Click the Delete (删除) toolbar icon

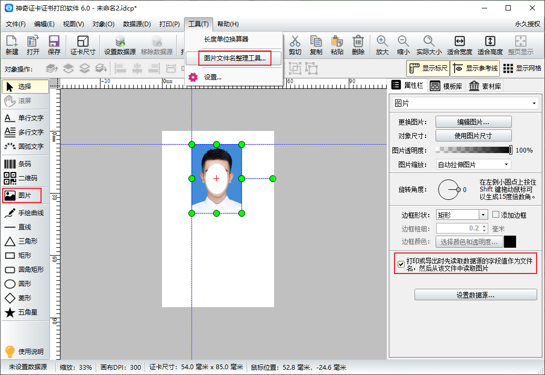click(358, 45)
